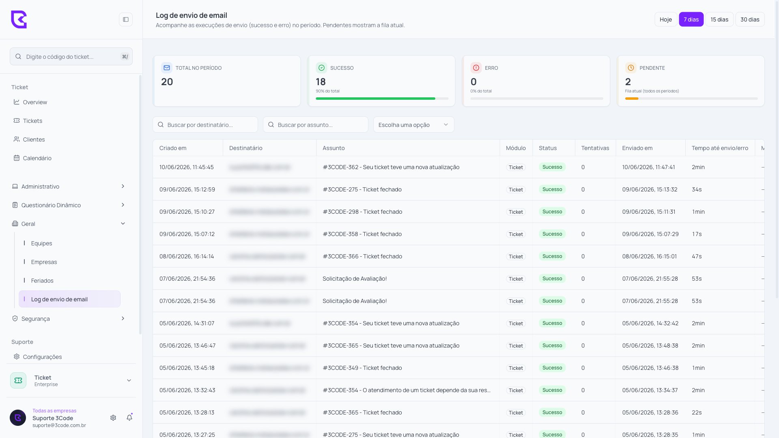Click the Geral building icon
779x438 pixels.
coord(15,224)
